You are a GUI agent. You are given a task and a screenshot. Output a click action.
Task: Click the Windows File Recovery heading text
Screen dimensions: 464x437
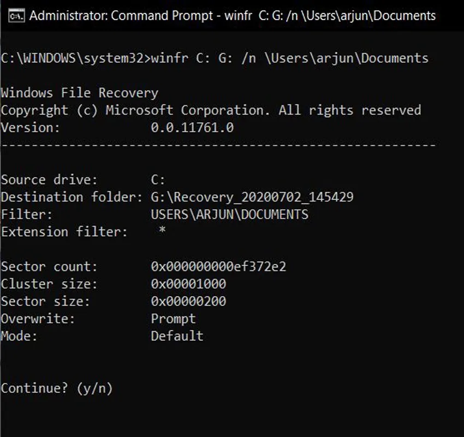[80, 93]
